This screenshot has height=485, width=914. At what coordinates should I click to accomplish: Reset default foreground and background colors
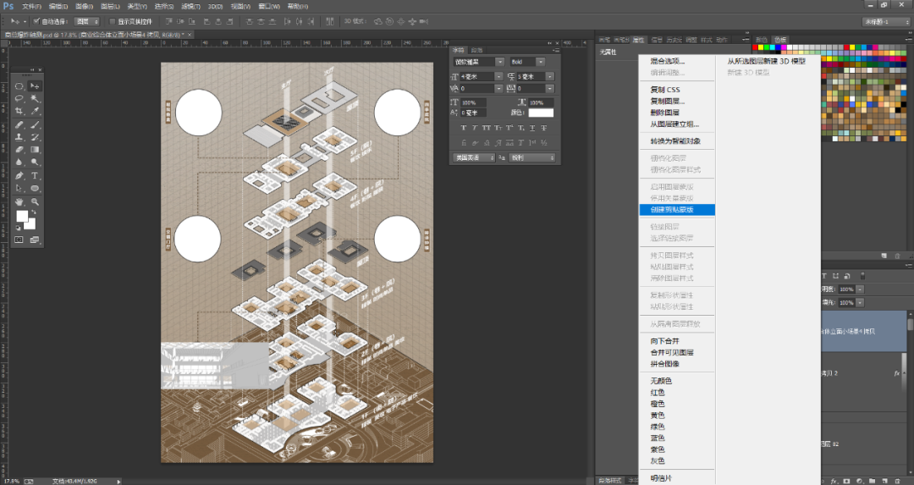tap(18, 228)
